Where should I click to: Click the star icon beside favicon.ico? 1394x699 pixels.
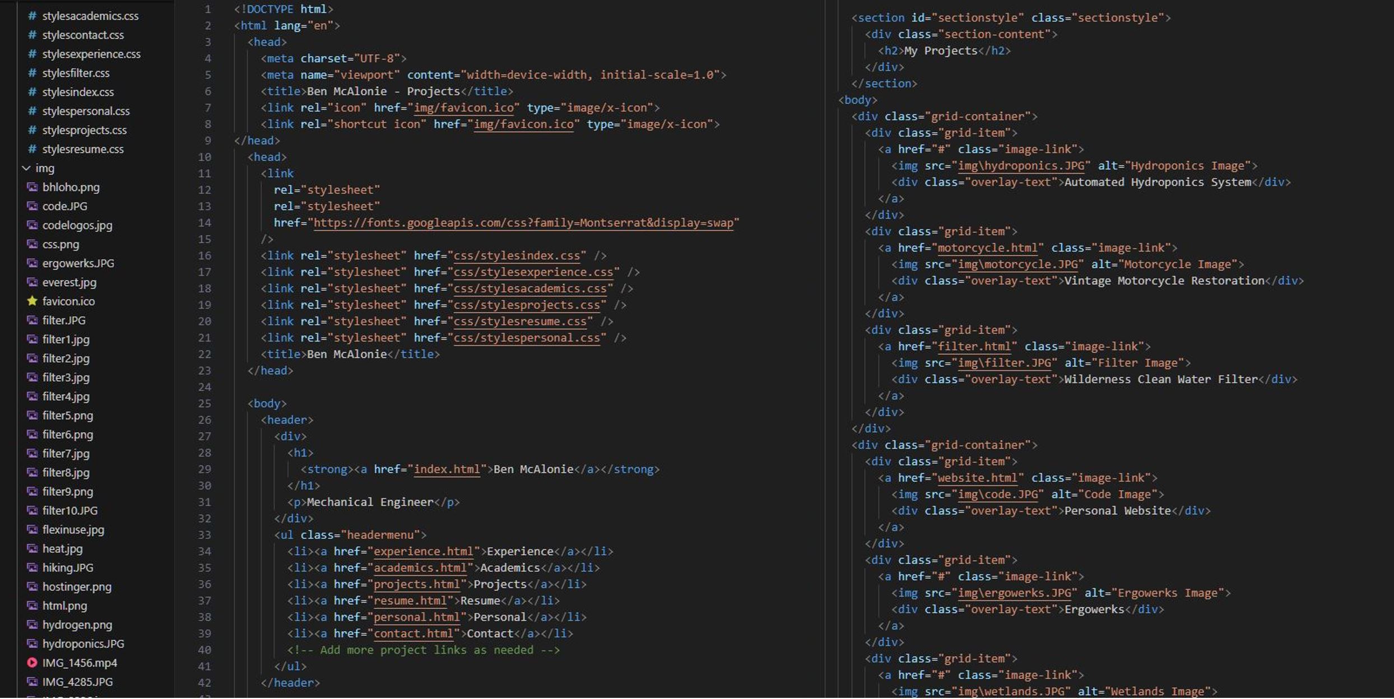(x=32, y=301)
